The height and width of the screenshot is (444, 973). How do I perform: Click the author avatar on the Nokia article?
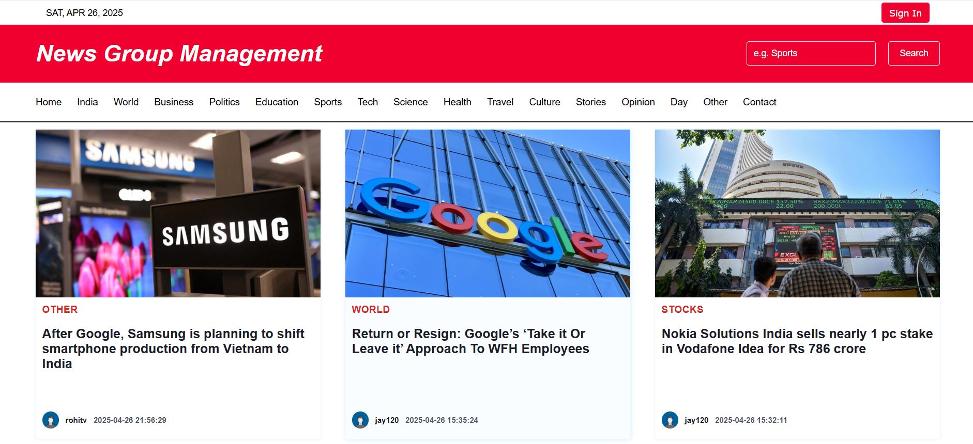670,420
